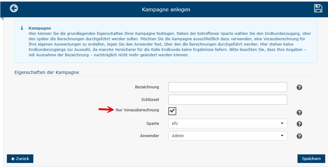Click the Anwender field label

point(149,136)
